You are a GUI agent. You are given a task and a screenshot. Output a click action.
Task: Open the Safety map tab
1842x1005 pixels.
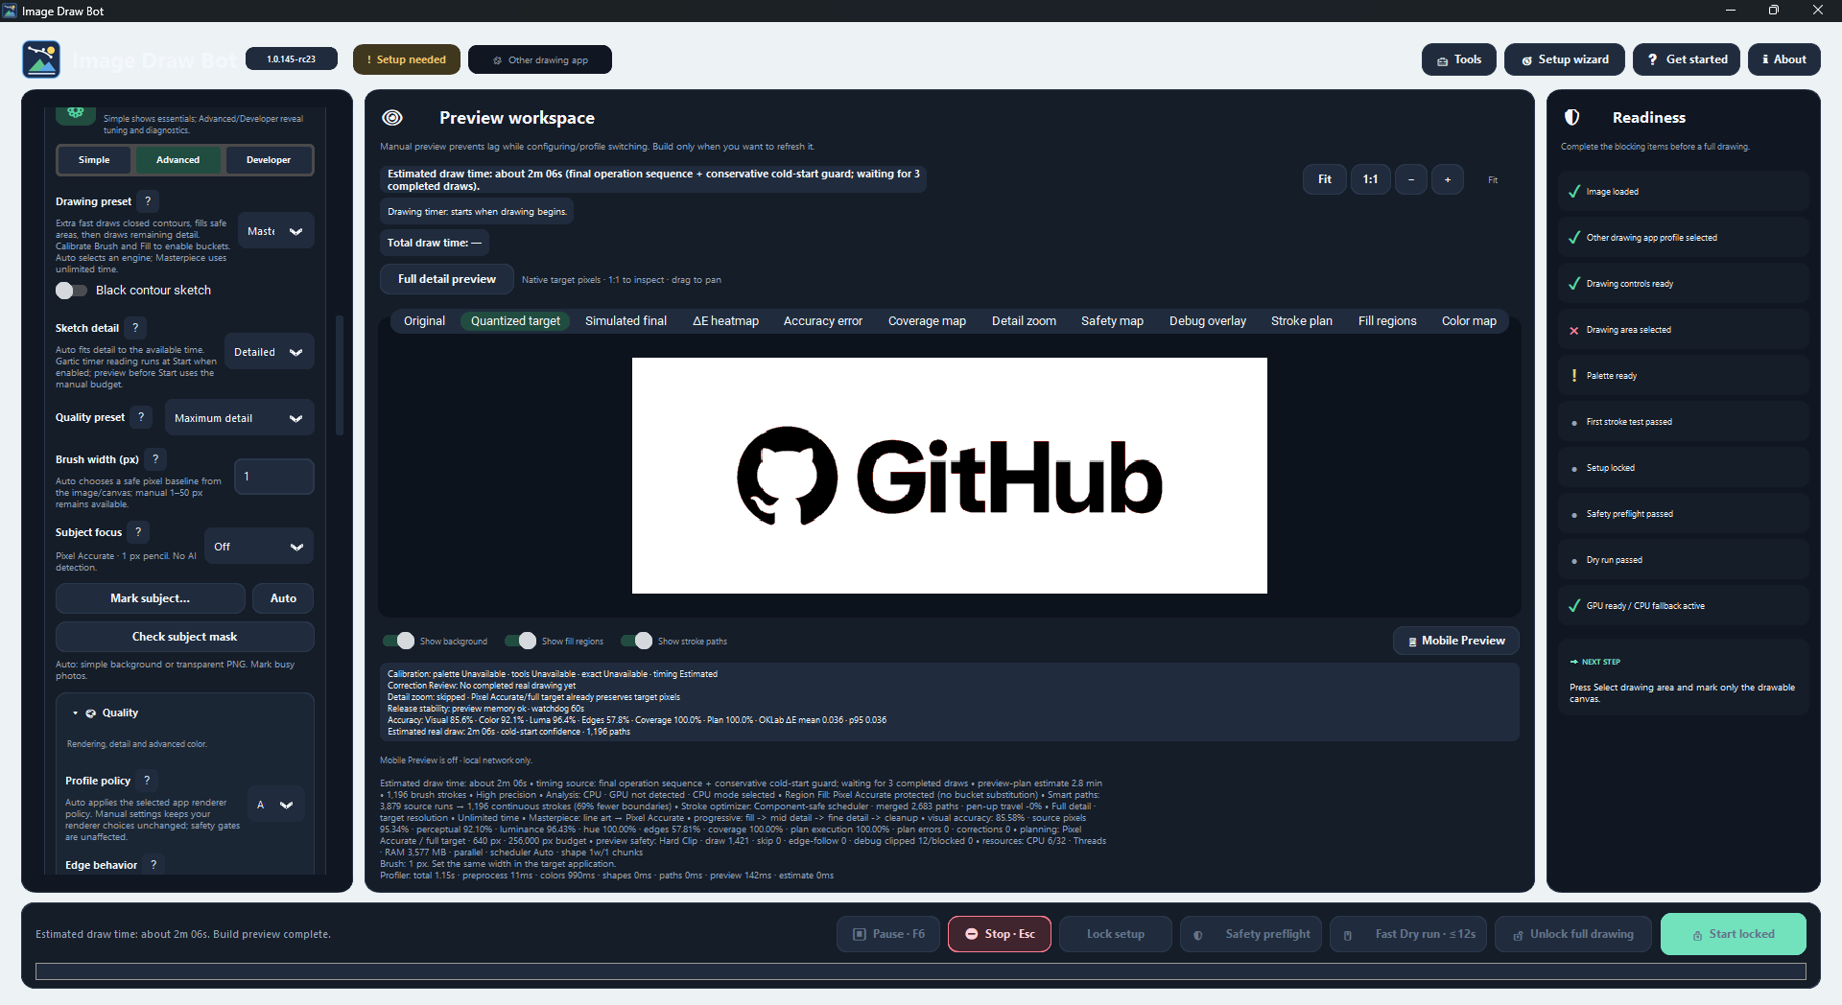pos(1112,321)
